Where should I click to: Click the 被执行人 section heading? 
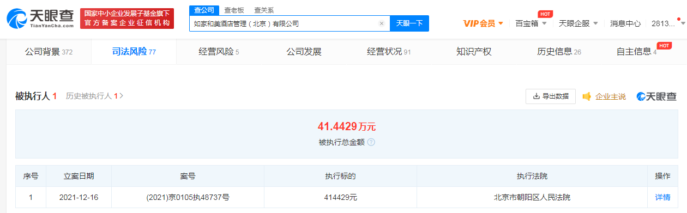[x=36, y=96]
